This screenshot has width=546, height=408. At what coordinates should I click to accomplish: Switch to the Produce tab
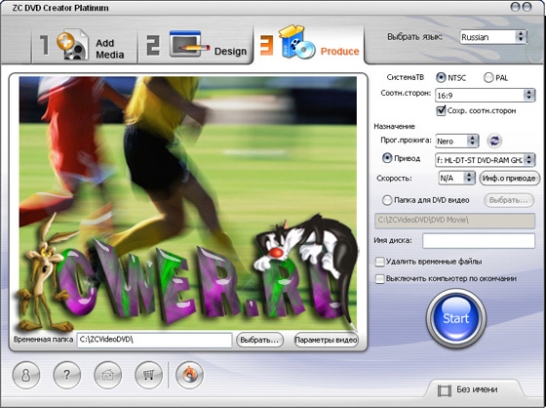[309, 45]
